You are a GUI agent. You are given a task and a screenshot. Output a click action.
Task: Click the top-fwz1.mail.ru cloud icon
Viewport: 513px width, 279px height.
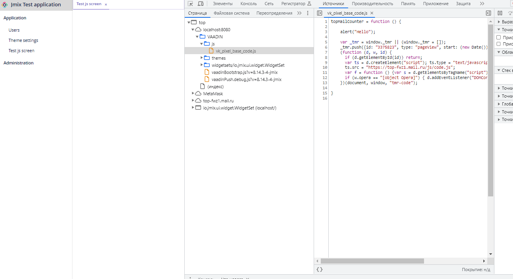tap(198, 101)
